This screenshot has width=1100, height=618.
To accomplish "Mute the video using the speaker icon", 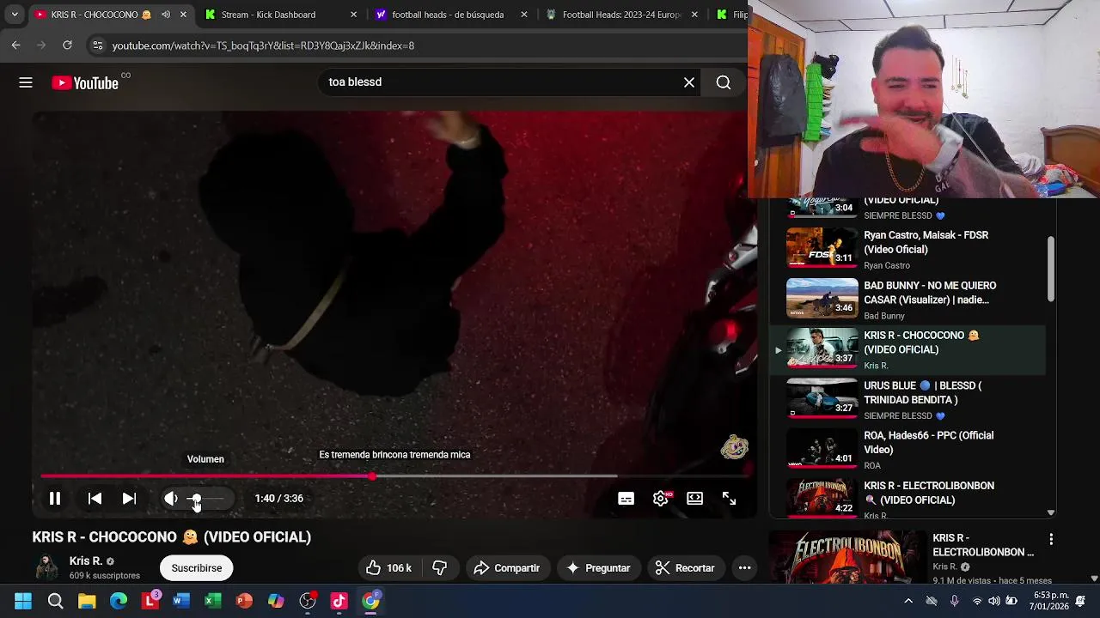I will 171,498.
